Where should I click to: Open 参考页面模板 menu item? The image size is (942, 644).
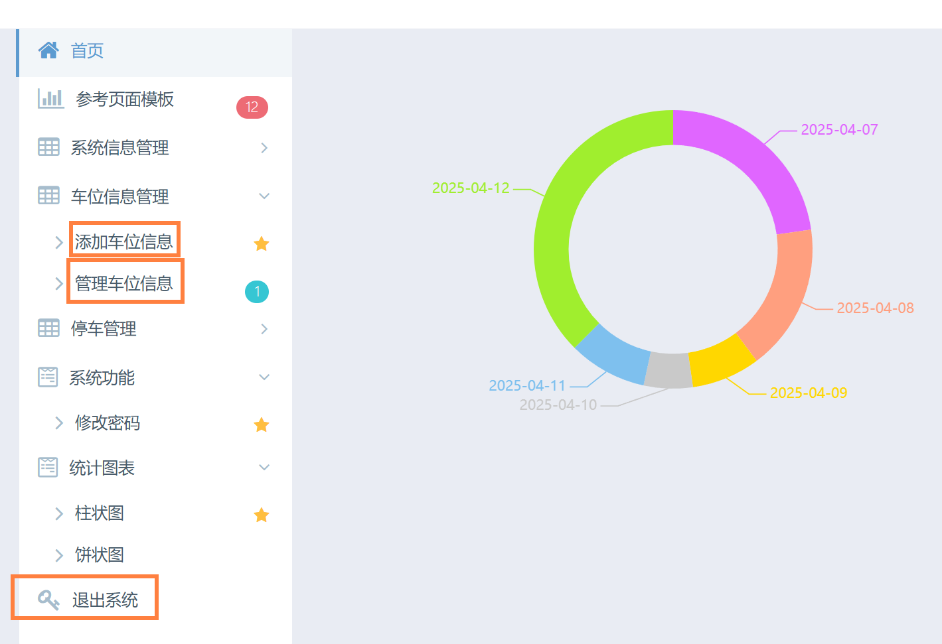coord(125,99)
